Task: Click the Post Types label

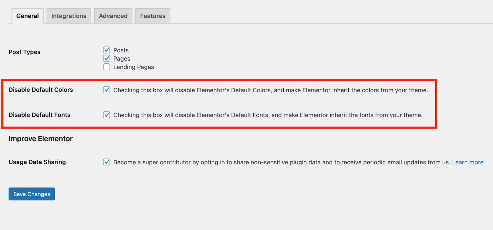Action: [25, 52]
